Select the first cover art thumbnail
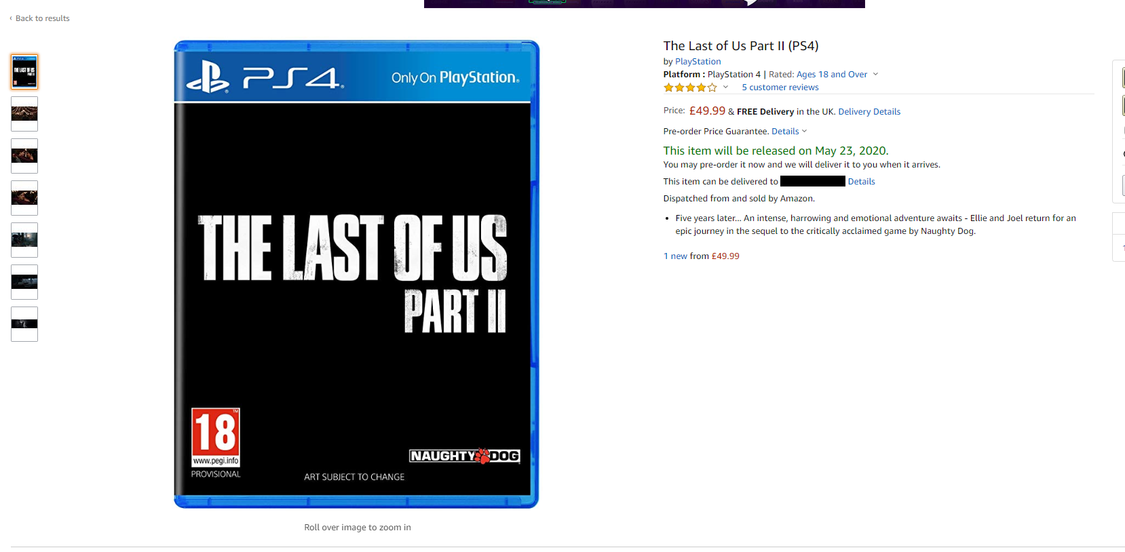Screen dimensions: 1125x552 [24, 72]
